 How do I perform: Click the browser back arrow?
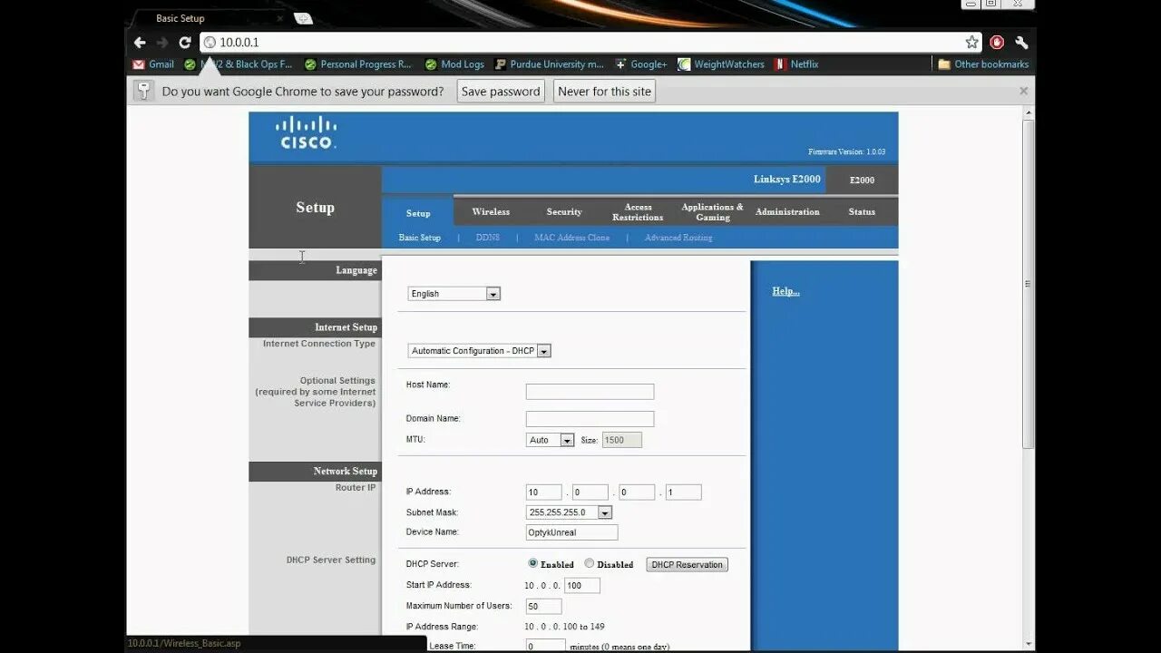point(140,43)
